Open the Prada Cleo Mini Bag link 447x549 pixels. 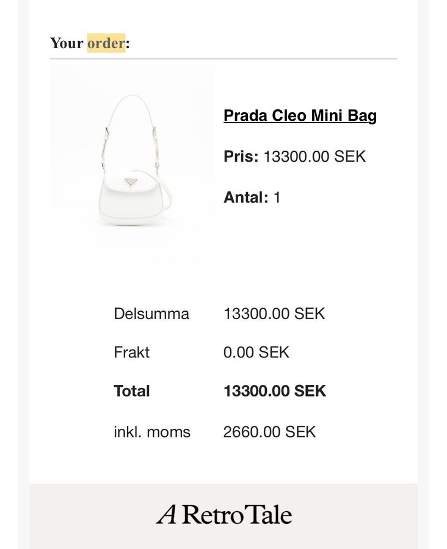point(300,115)
